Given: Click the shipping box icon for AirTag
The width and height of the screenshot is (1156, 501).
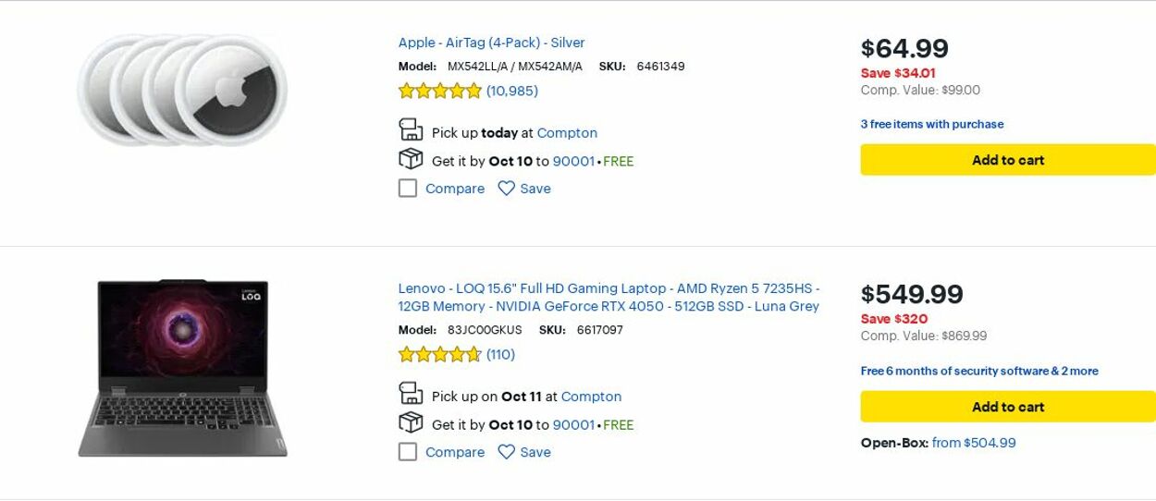Looking at the screenshot, I should (411, 159).
